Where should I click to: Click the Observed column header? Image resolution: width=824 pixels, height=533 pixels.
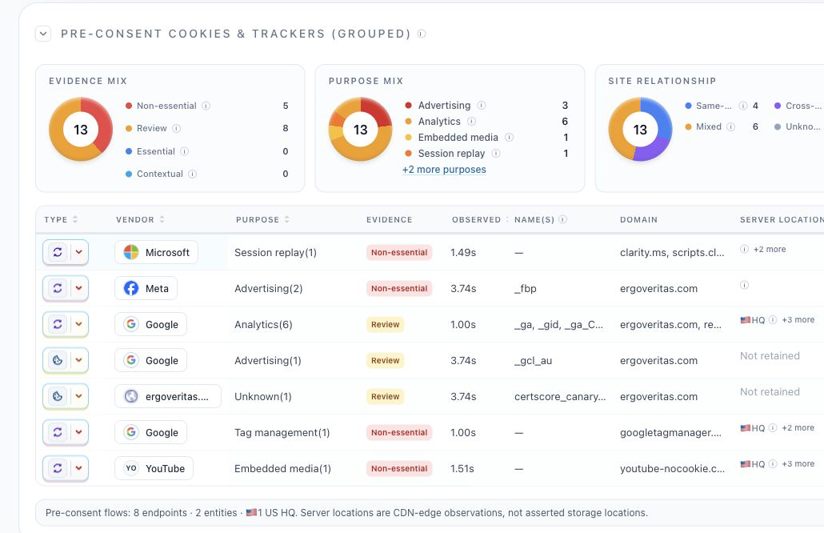(x=476, y=219)
